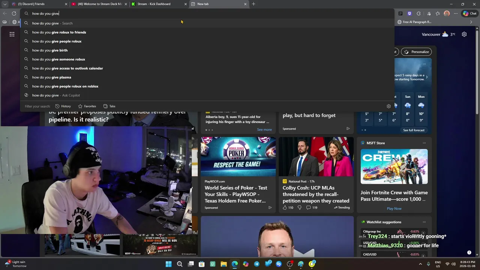The width and height of the screenshot is (480, 270).
Task: Switch to the Discord Friends tab
Action: (x=39, y=4)
